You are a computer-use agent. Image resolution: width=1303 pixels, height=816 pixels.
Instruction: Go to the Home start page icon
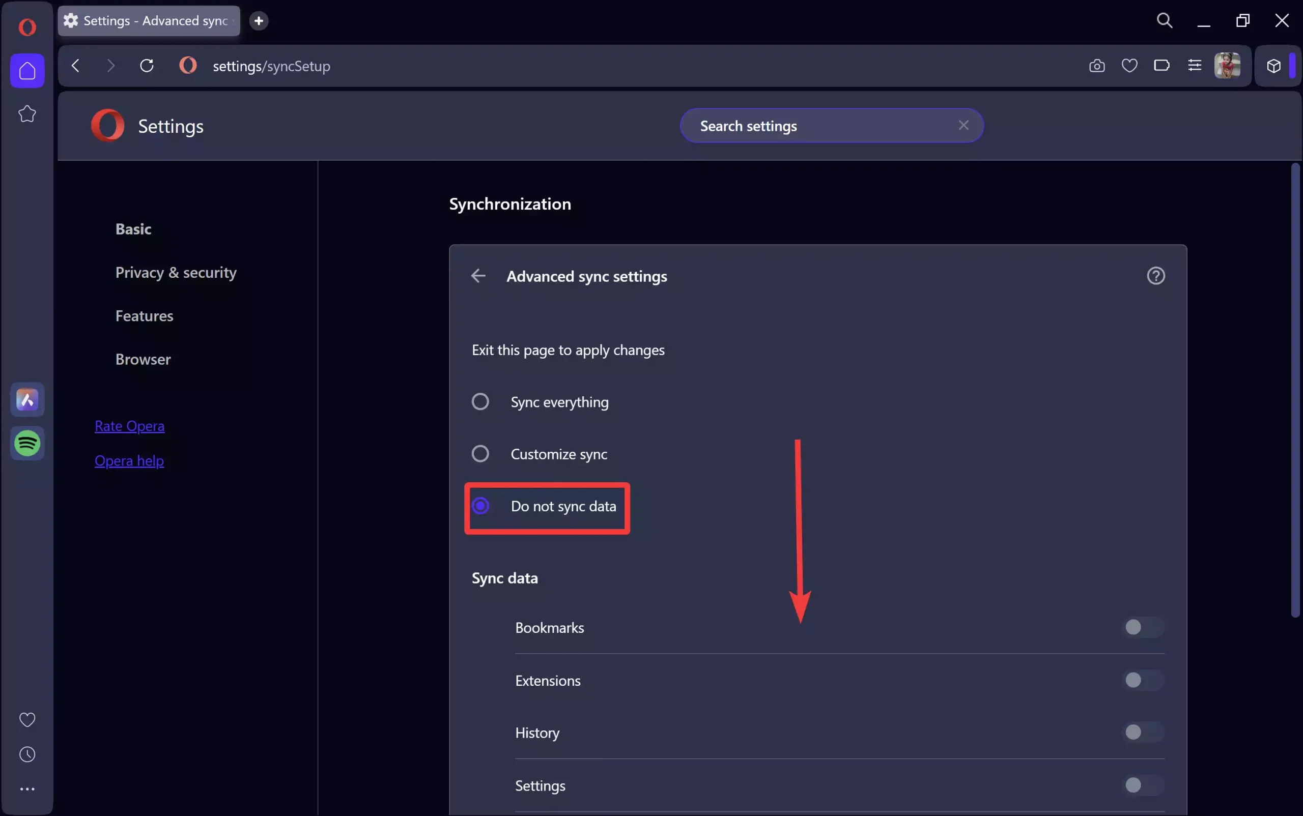27,71
